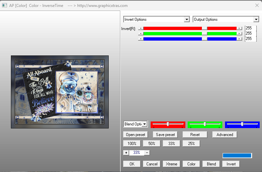
Task: Click right arrow of green slider
Action: pyautogui.click(x=239, y=33)
